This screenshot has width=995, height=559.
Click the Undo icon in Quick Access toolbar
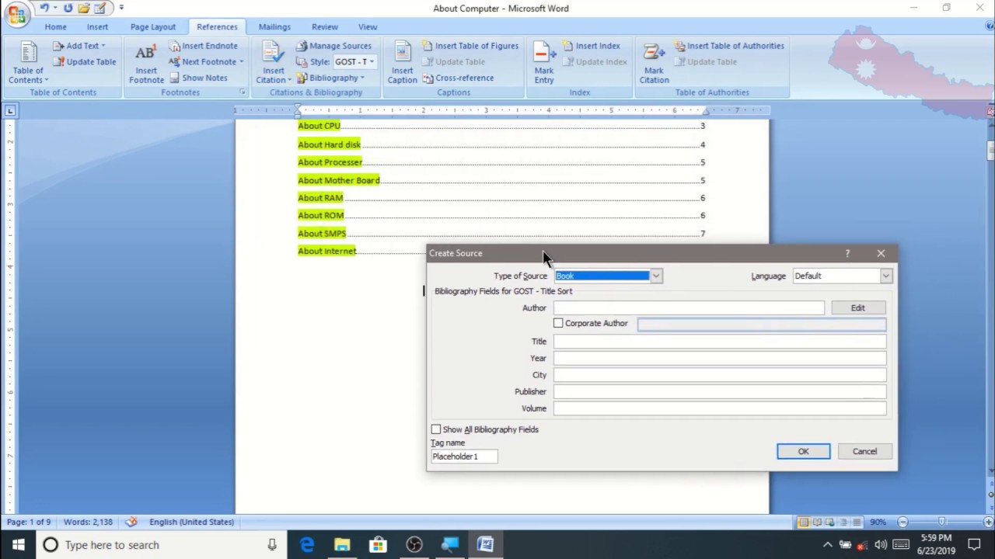pyautogui.click(x=45, y=8)
